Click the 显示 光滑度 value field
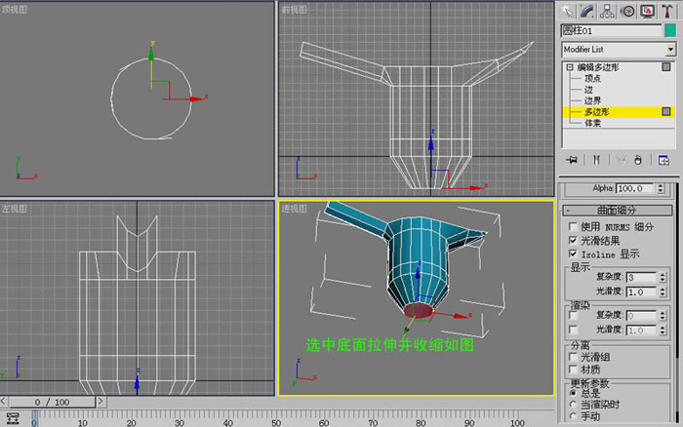This screenshot has width=683, height=427. coord(641,291)
